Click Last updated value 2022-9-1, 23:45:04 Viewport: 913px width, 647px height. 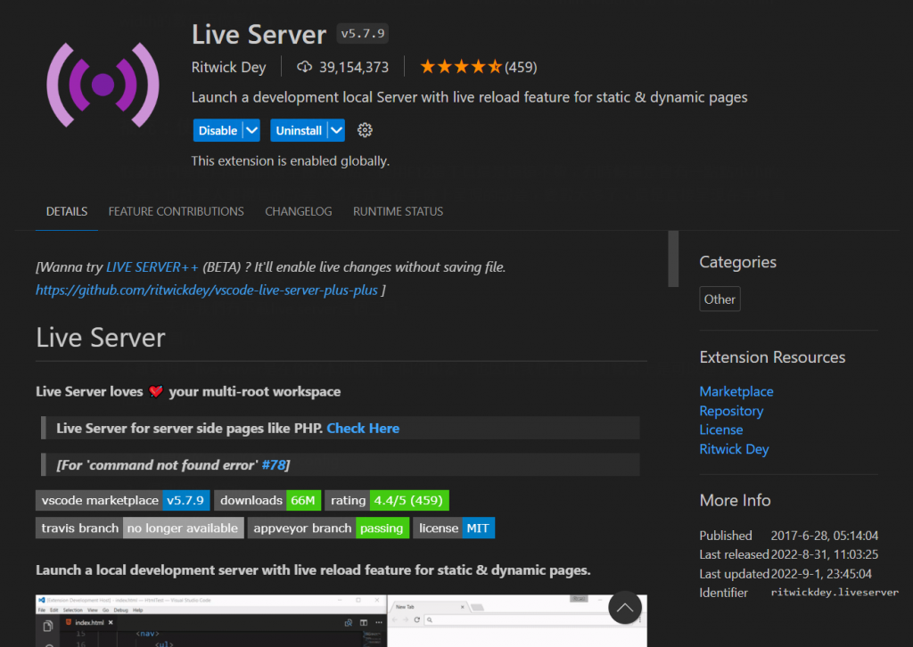tap(821, 574)
